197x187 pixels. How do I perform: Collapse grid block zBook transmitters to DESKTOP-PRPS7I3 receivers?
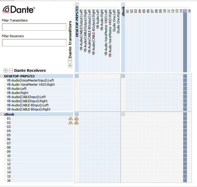click(x=123, y=76)
